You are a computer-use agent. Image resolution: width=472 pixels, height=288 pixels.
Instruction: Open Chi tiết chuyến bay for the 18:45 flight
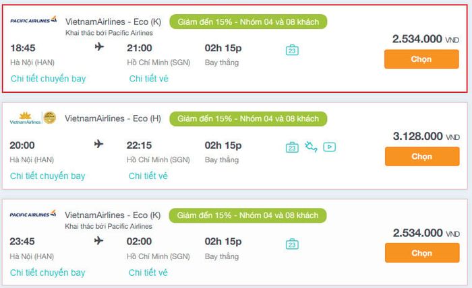pos(48,79)
